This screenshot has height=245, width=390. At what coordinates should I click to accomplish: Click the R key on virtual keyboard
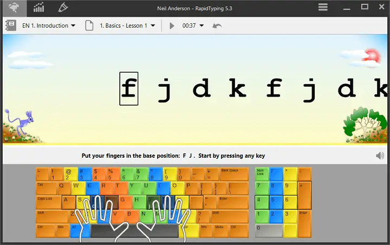[x=107, y=188]
